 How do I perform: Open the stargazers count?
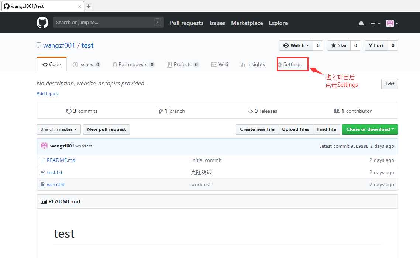tap(356, 45)
